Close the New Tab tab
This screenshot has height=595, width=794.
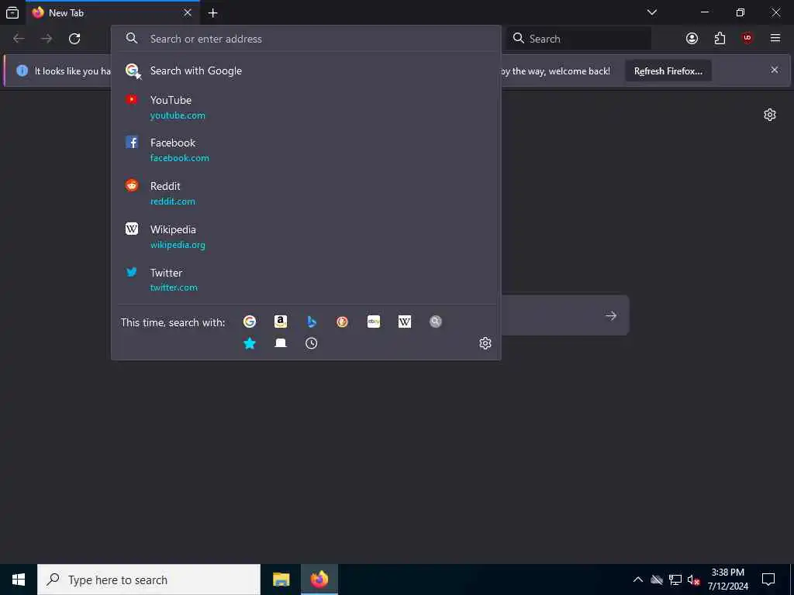[188, 12]
